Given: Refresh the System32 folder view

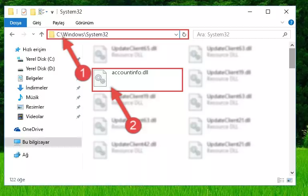Looking at the screenshot, I should [x=184, y=35].
